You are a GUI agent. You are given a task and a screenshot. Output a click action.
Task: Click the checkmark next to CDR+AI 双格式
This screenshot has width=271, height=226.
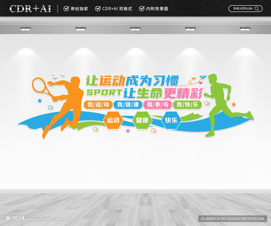click(98, 8)
